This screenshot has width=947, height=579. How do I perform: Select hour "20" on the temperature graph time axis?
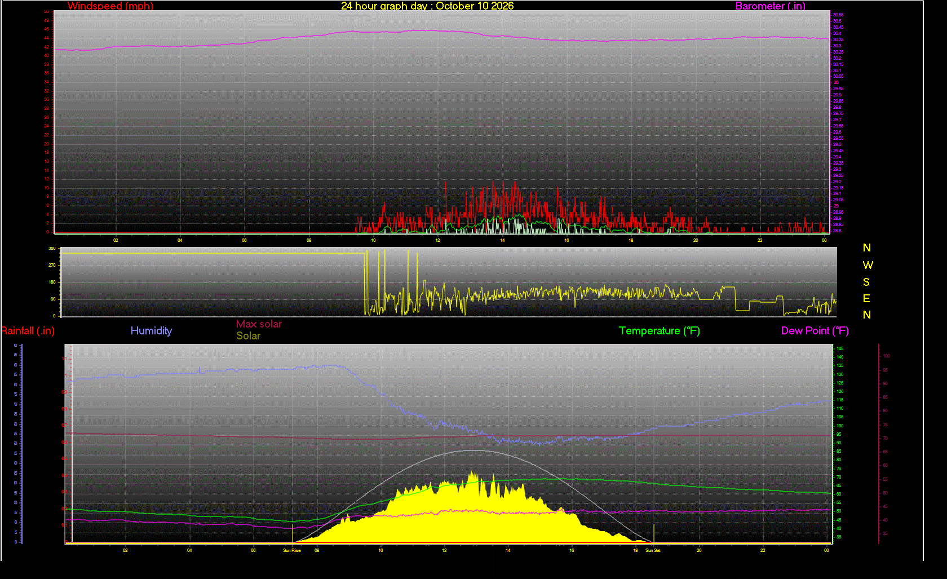pos(699,550)
